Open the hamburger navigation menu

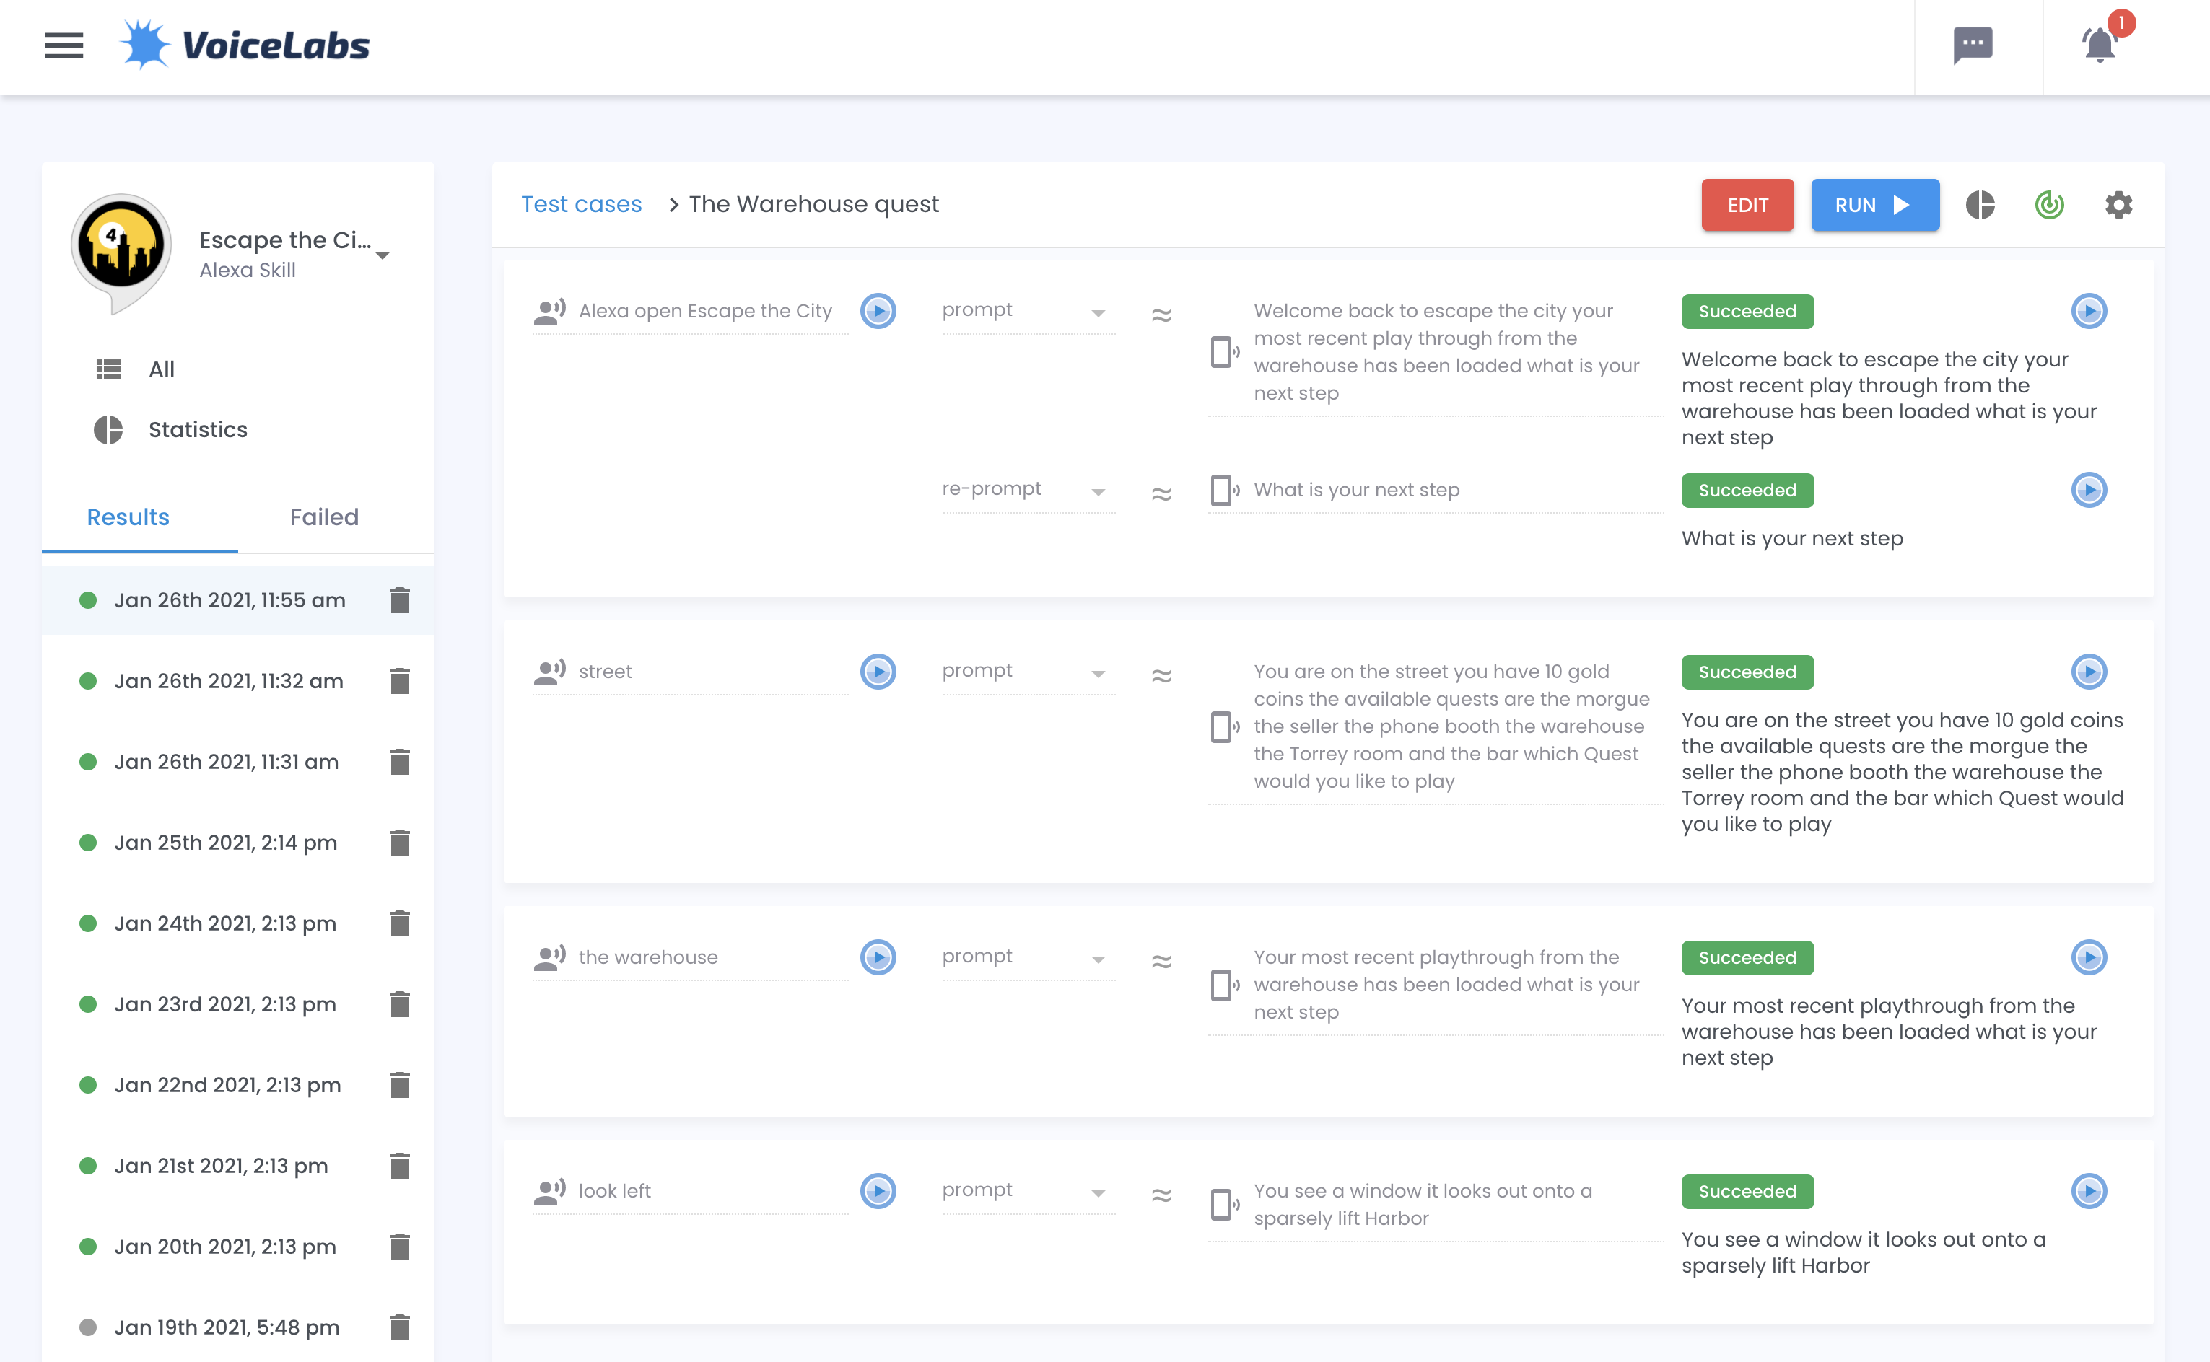click(x=64, y=46)
